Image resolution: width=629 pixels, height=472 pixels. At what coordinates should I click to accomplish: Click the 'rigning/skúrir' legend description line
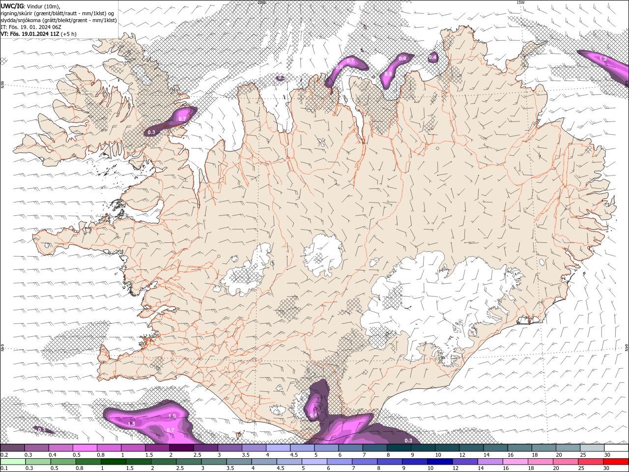click(57, 13)
